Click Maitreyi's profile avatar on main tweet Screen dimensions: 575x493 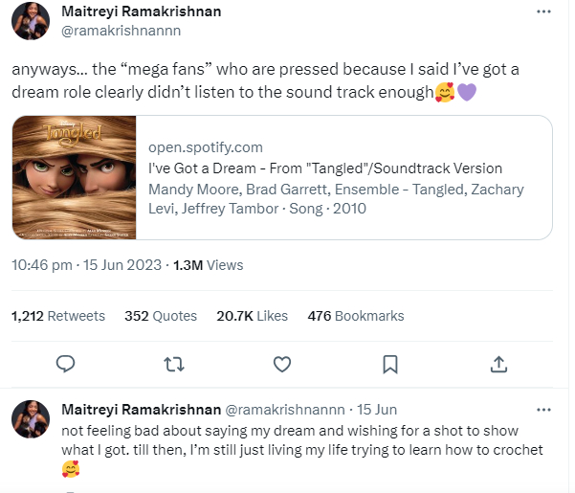click(x=31, y=21)
